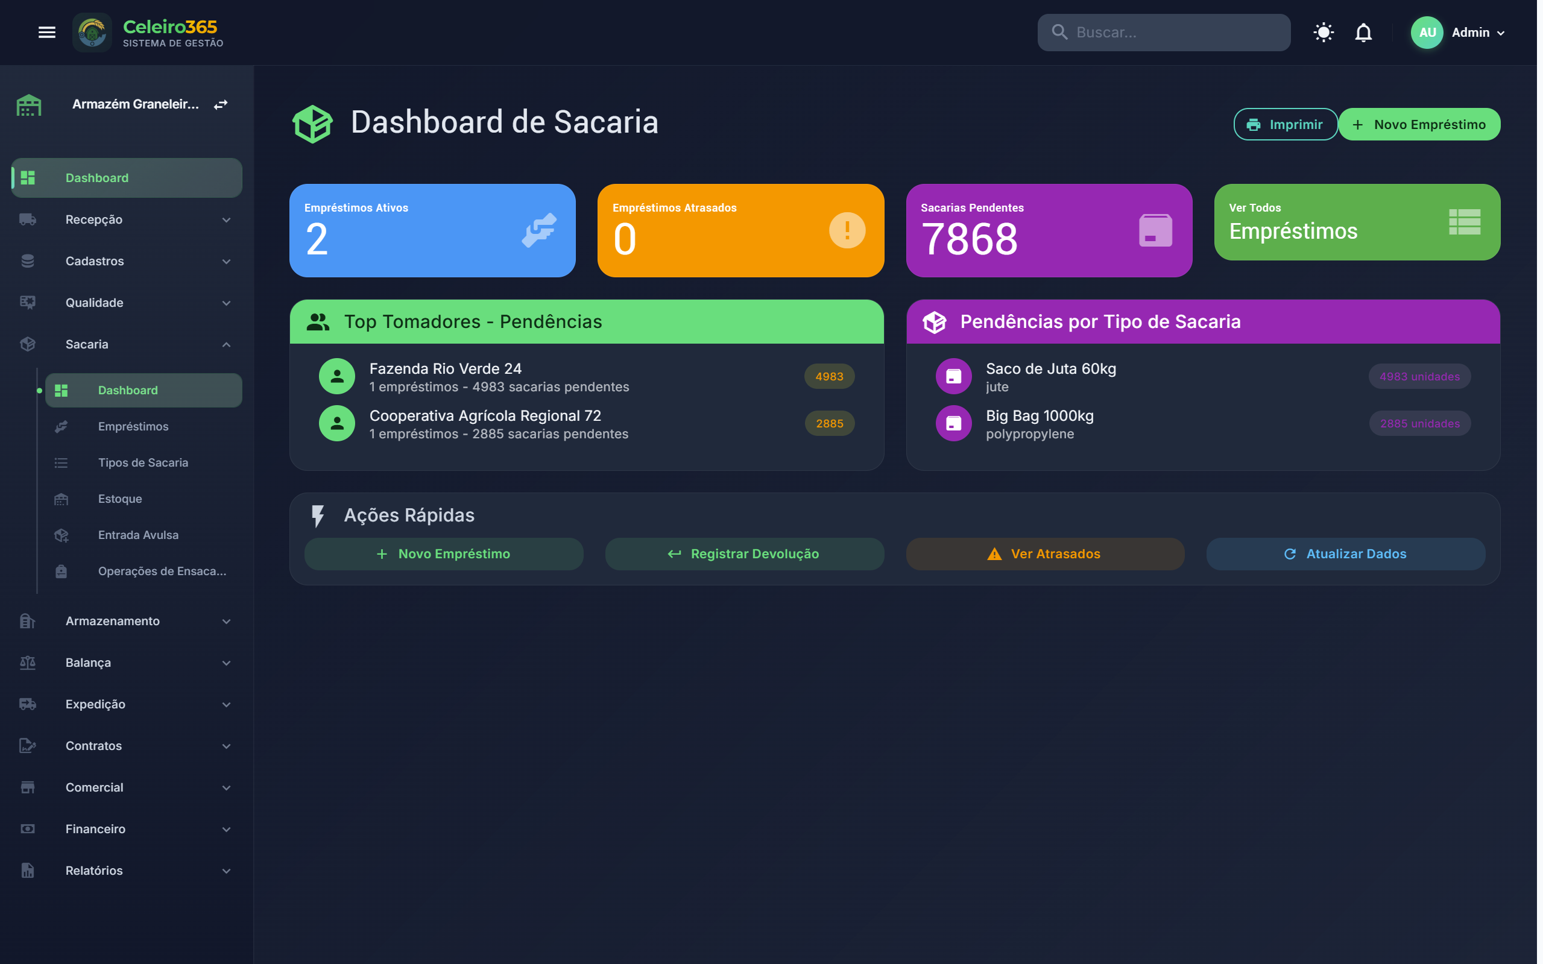Viewport: 1543px width, 964px height.
Task: Click Fazenda Rio Verde 24 avatar icon
Action: (336, 377)
